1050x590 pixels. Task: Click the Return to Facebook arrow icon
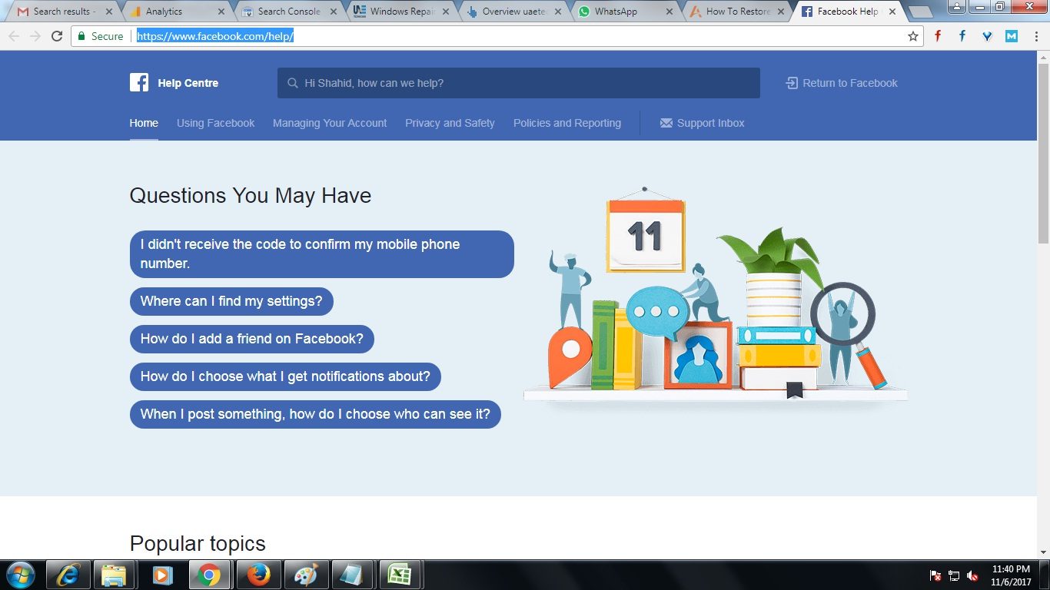[792, 83]
